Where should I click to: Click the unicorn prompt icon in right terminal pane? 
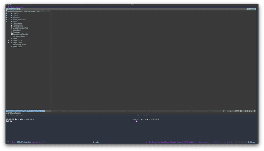click(137, 121)
